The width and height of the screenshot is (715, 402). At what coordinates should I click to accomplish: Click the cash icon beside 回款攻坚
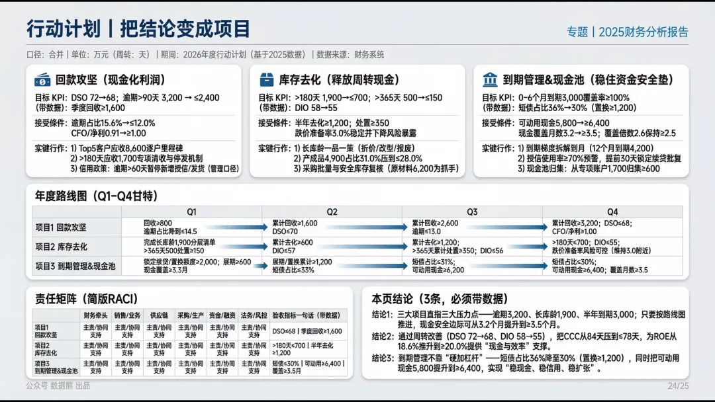[42, 79]
